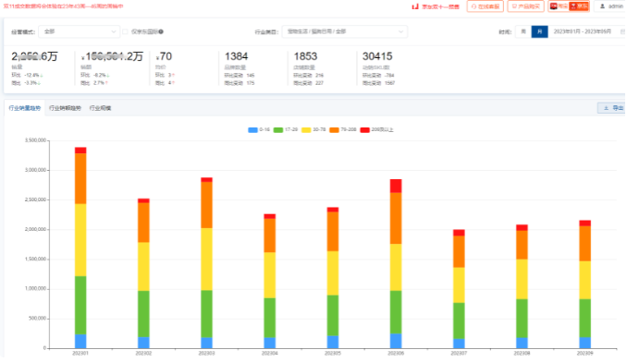The image size is (627, 362).
Task: Click the 在线客服 online support button
Action: [485, 6]
